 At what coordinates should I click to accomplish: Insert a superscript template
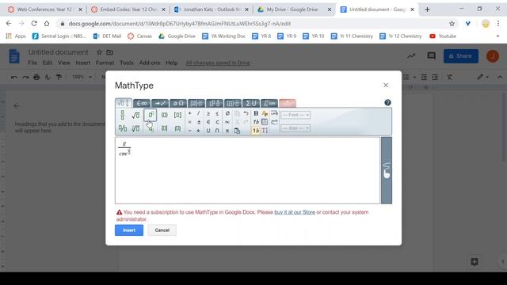[151, 115]
